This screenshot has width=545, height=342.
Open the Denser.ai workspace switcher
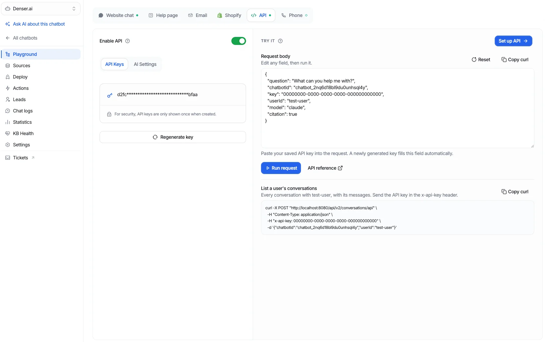tap(41, 9)
